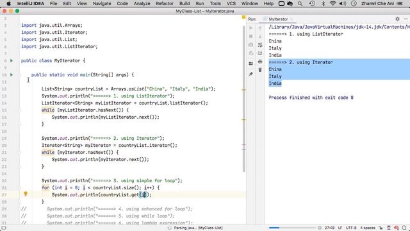Collapse the main method fold marker
410x231 pixels.
click(x=19, y=74)
